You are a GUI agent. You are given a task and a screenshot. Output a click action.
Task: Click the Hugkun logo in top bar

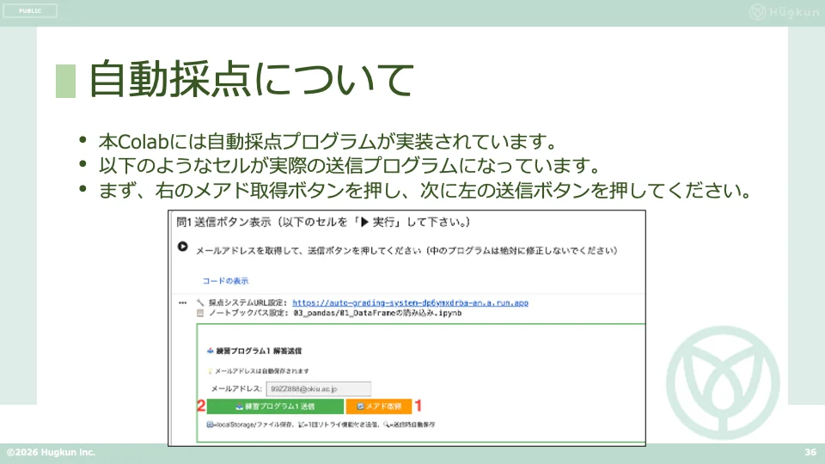(784, 11)
